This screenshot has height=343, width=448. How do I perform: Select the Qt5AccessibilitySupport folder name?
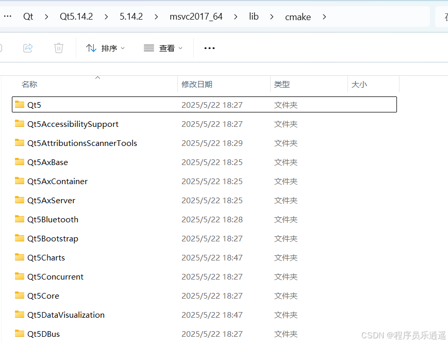tap(73, 124)
